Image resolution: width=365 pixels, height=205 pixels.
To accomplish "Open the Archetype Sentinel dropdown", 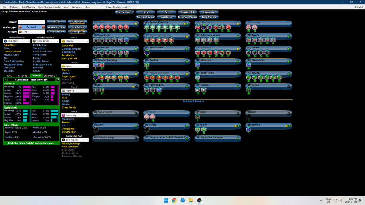I will (31, 27).
